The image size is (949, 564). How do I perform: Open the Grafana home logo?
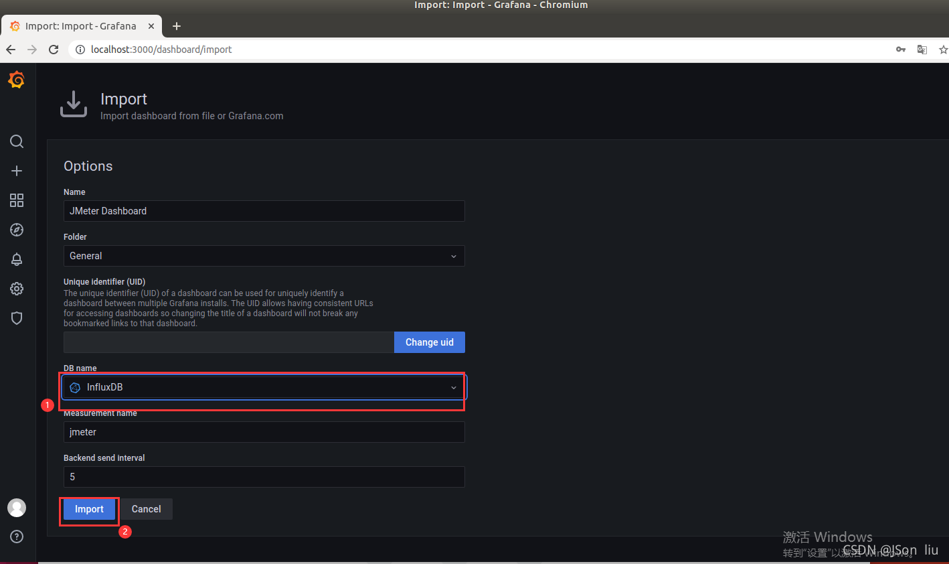tap(17, 80)
